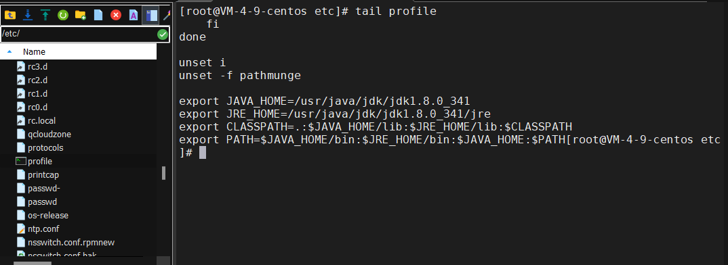
Task: Toggle sort order using blue arrow
Action: (x=9, y=52)
